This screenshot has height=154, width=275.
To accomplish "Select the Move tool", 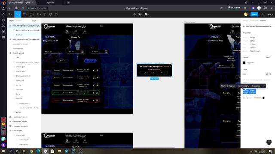I will 17,14.
